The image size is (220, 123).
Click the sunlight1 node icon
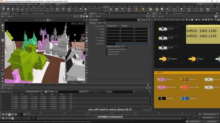(192, 59)
